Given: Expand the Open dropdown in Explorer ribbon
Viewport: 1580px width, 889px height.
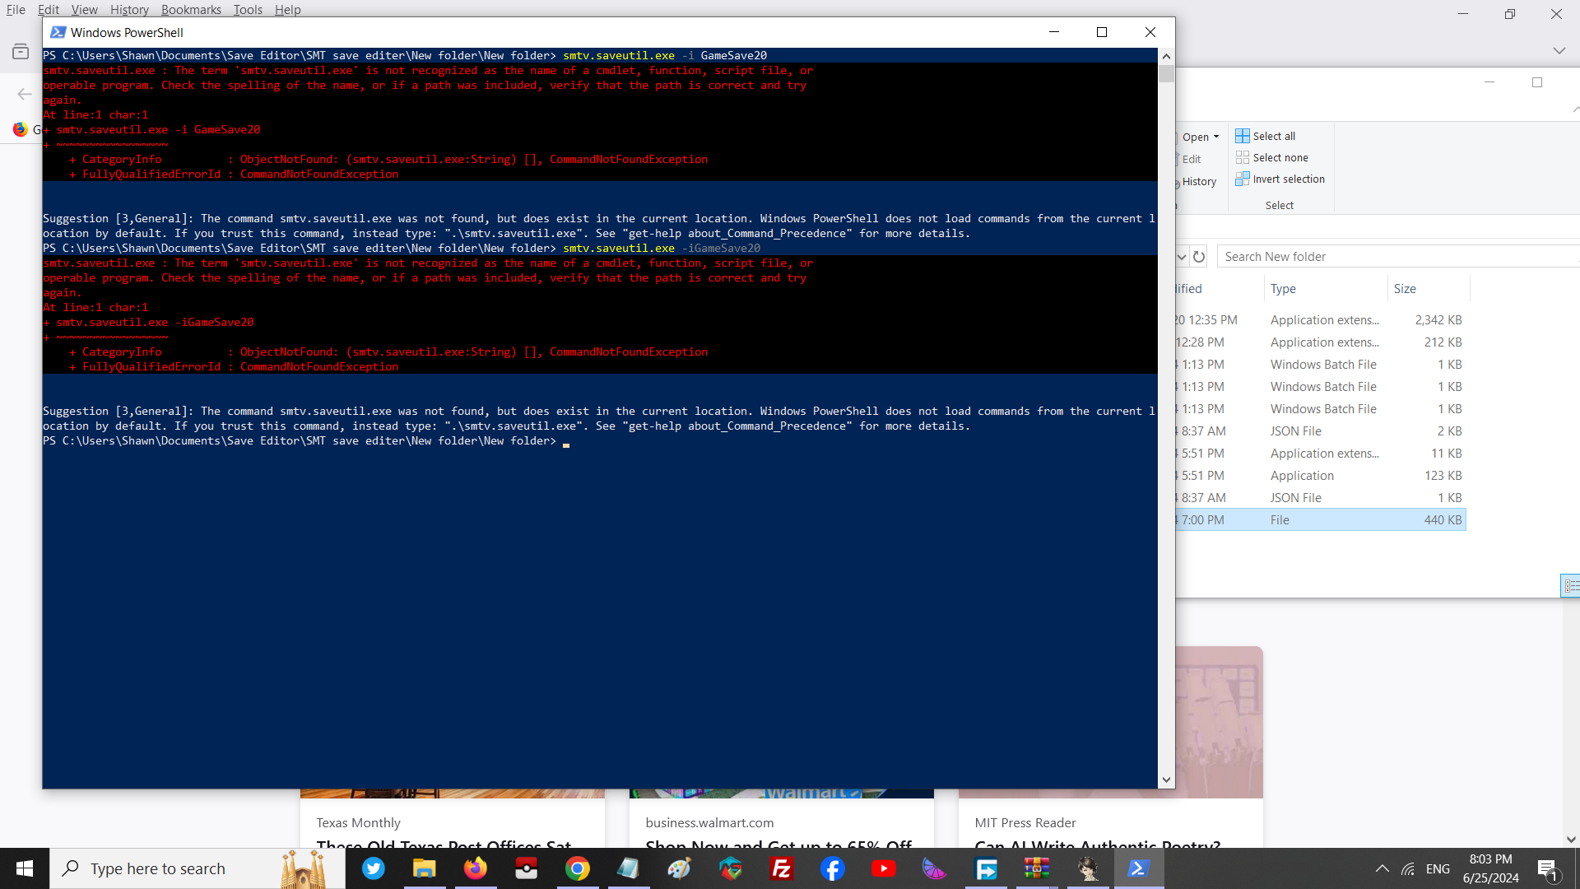Looking at the screenshot, I should 1216,137.
